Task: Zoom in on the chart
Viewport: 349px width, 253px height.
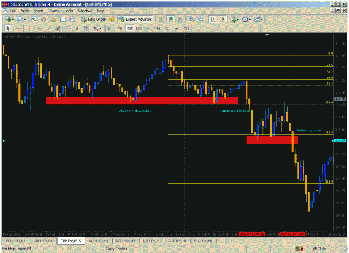Action: tap(191, 20)
